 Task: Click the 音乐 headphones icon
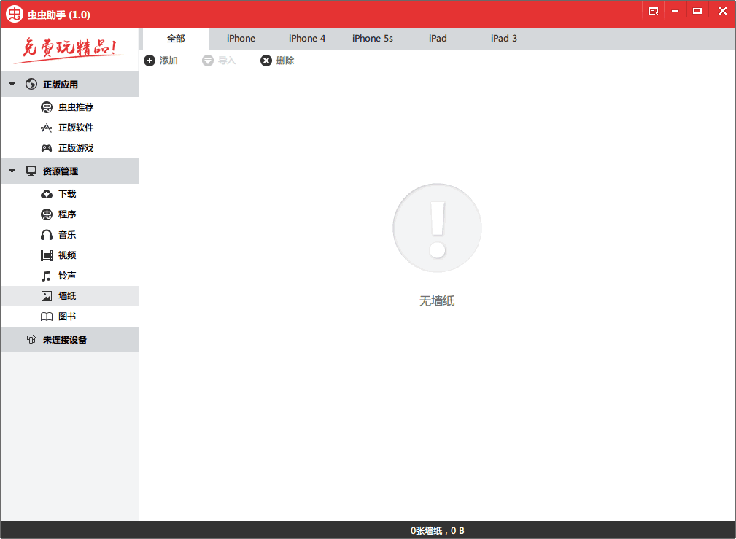47,235
